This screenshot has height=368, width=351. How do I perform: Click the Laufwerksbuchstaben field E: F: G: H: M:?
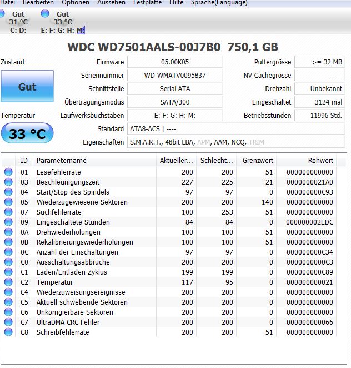[x=175, y=116]
